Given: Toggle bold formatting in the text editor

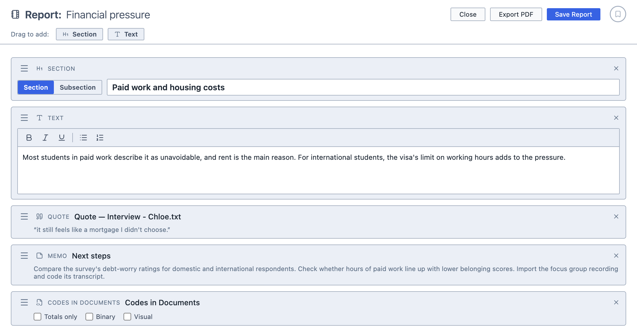Looking at the screenshot, I should tap(29, 138).
